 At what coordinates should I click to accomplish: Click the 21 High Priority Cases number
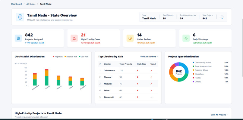[83, 35]
